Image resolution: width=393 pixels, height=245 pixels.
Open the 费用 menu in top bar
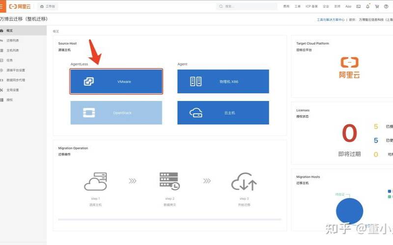(x=286, y=6)
